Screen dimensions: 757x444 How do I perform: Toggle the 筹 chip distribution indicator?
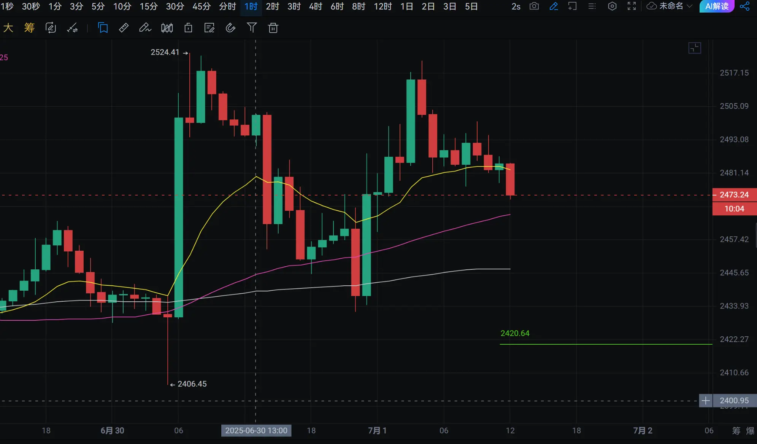pos(29,28)
